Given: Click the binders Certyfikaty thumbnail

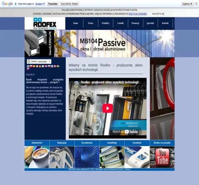Looking at the screenshot, I should click(x=112, y=157).
